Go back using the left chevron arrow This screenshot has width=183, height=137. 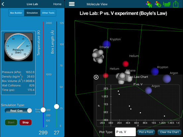coord(3,4)
